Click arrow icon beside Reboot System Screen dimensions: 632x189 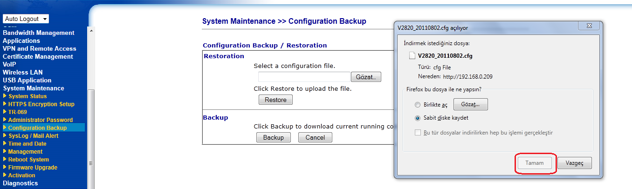tap(5, 160)
